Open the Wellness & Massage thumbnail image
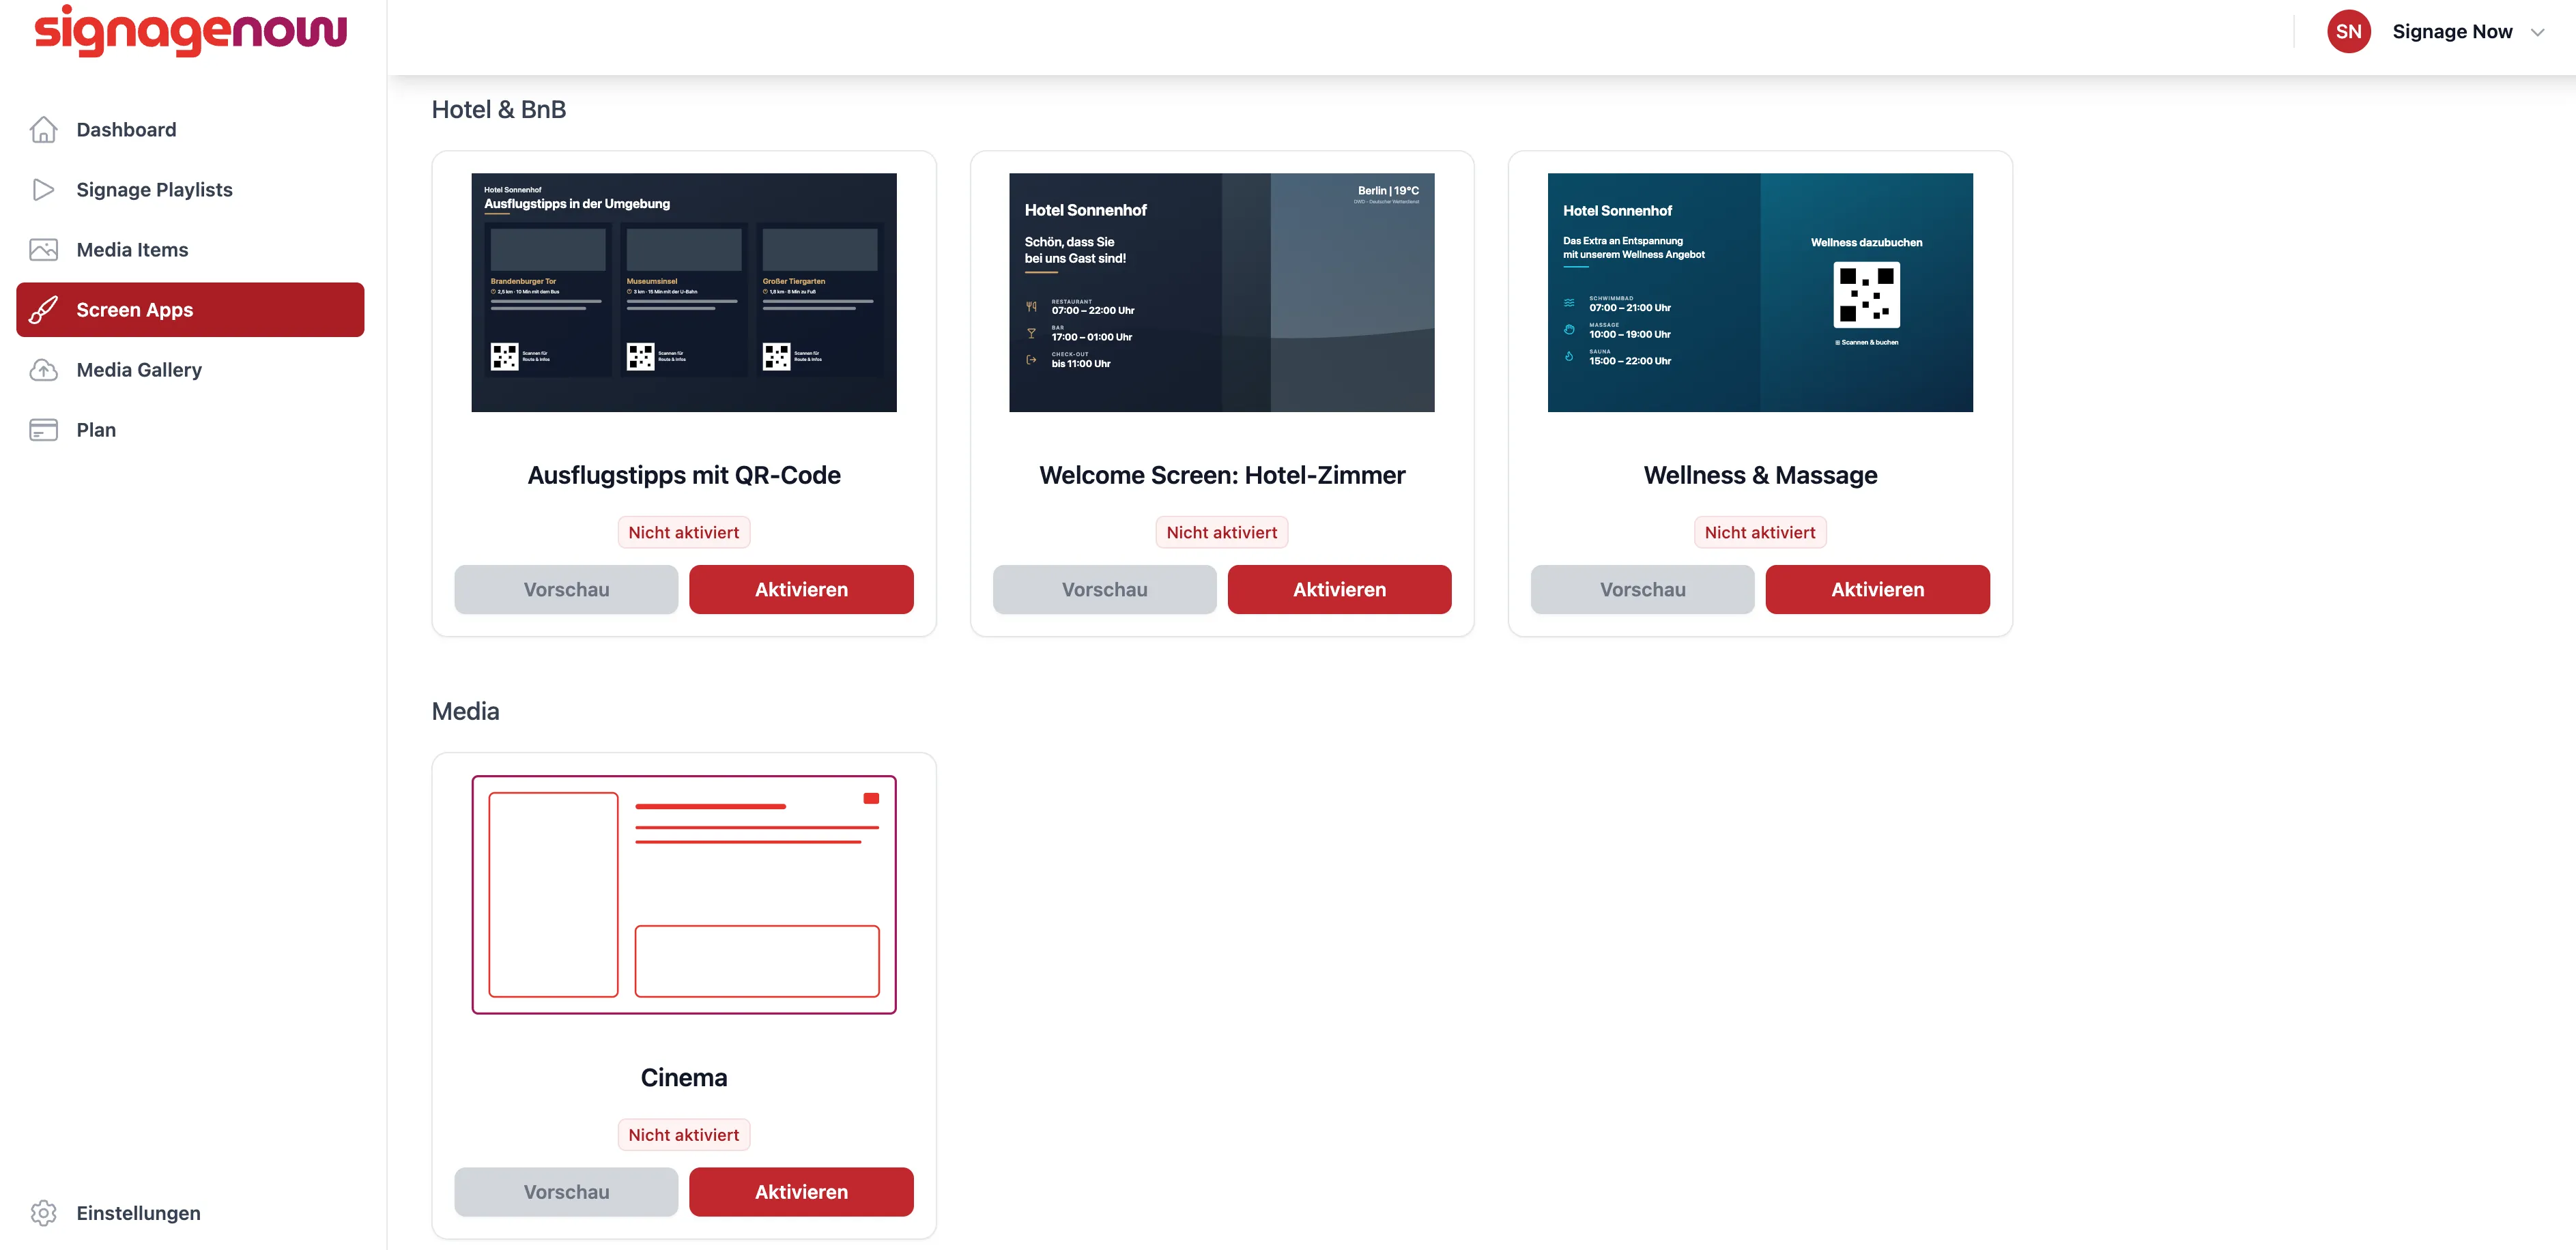This screenshot has height=1250, width=2576. pyautogui.click(x=1760, y=292)
